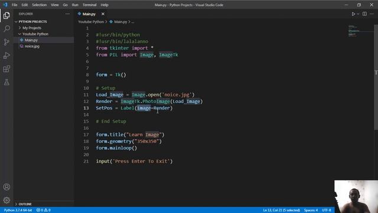This screenshot has height=213, width=378.
Task: Open the Run menu
Action: 75,5
